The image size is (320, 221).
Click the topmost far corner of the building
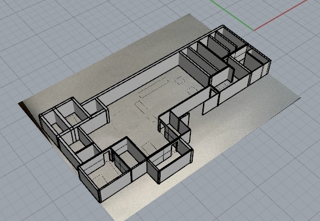point(223,25)
